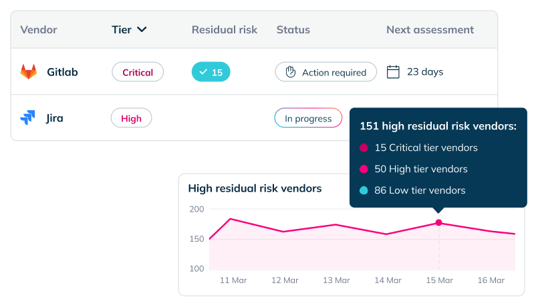Click the Next assessment column header
Image resolution: width=538 pixels, height=307 pixels.
[x=430, y=30]
